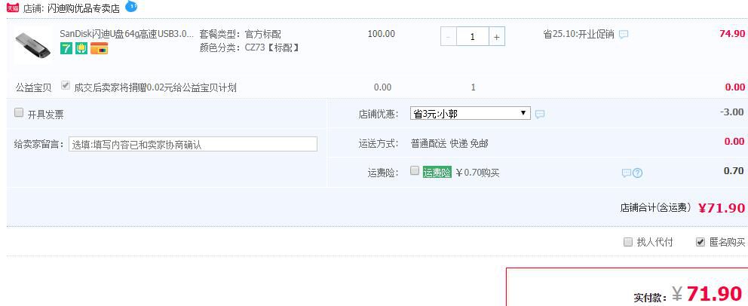Click the 74.90 item subtotal price
Screen dimensions: 748x306
(x=731, y=33)
